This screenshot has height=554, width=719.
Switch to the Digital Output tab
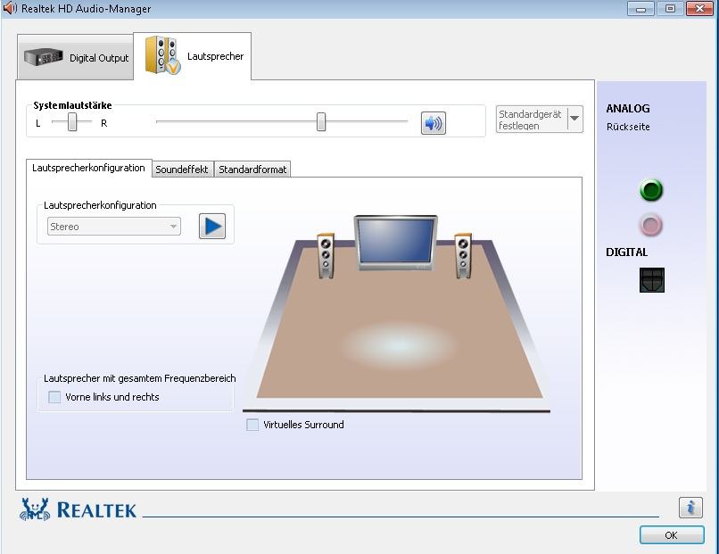pos(76,57)
